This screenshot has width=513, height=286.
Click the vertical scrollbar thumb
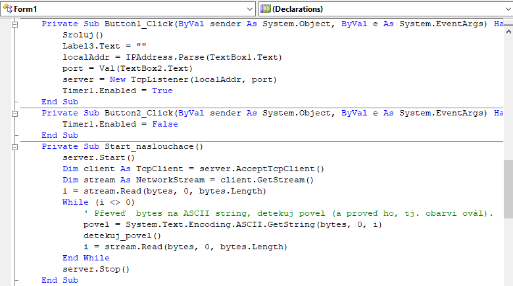[508, 189]
